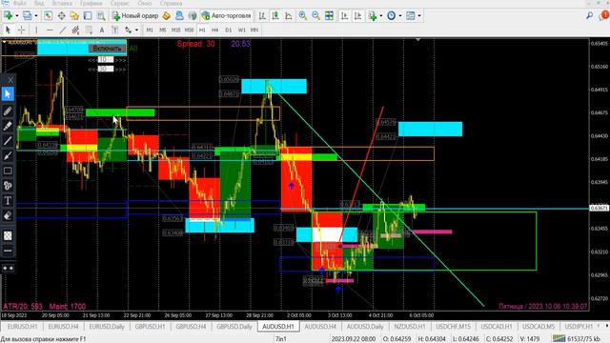Click the zoom in magnifier icon

[303, 16]
